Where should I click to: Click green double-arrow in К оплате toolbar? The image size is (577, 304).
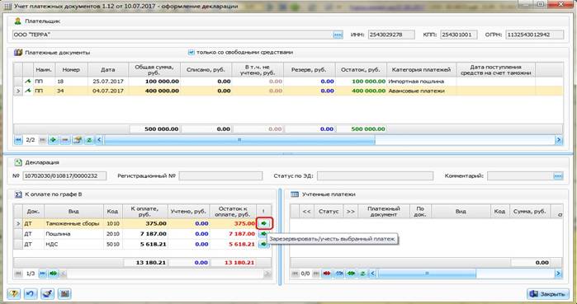pos(54,274)
